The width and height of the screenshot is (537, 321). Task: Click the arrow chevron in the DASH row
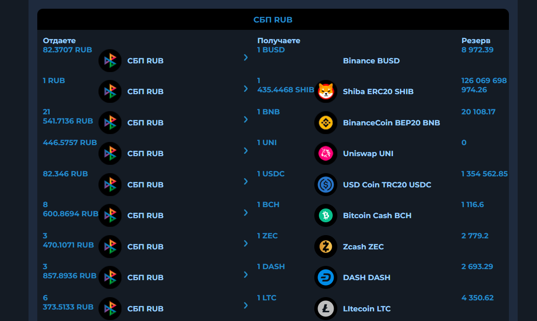[246, 274]
